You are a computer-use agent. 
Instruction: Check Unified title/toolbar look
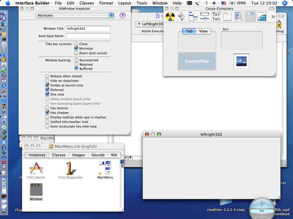pyautogui.click(x=47, y=121)
